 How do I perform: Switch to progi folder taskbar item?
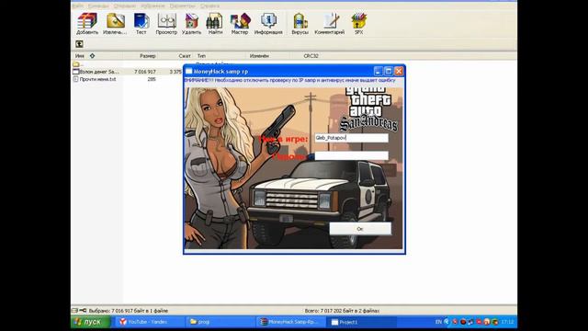(x=221, y=322)
